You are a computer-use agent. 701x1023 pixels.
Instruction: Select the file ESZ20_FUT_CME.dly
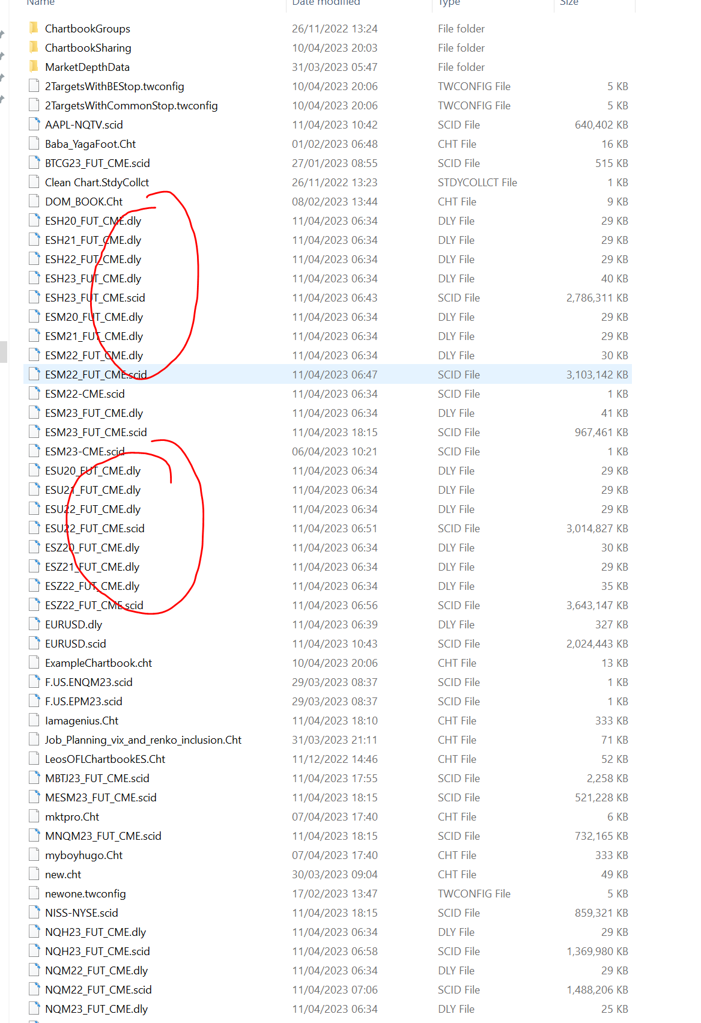(x=92, y=547)
